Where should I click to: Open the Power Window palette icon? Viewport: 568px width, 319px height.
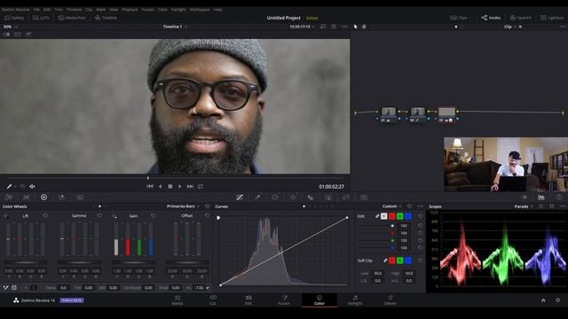(x=275, y=197)
